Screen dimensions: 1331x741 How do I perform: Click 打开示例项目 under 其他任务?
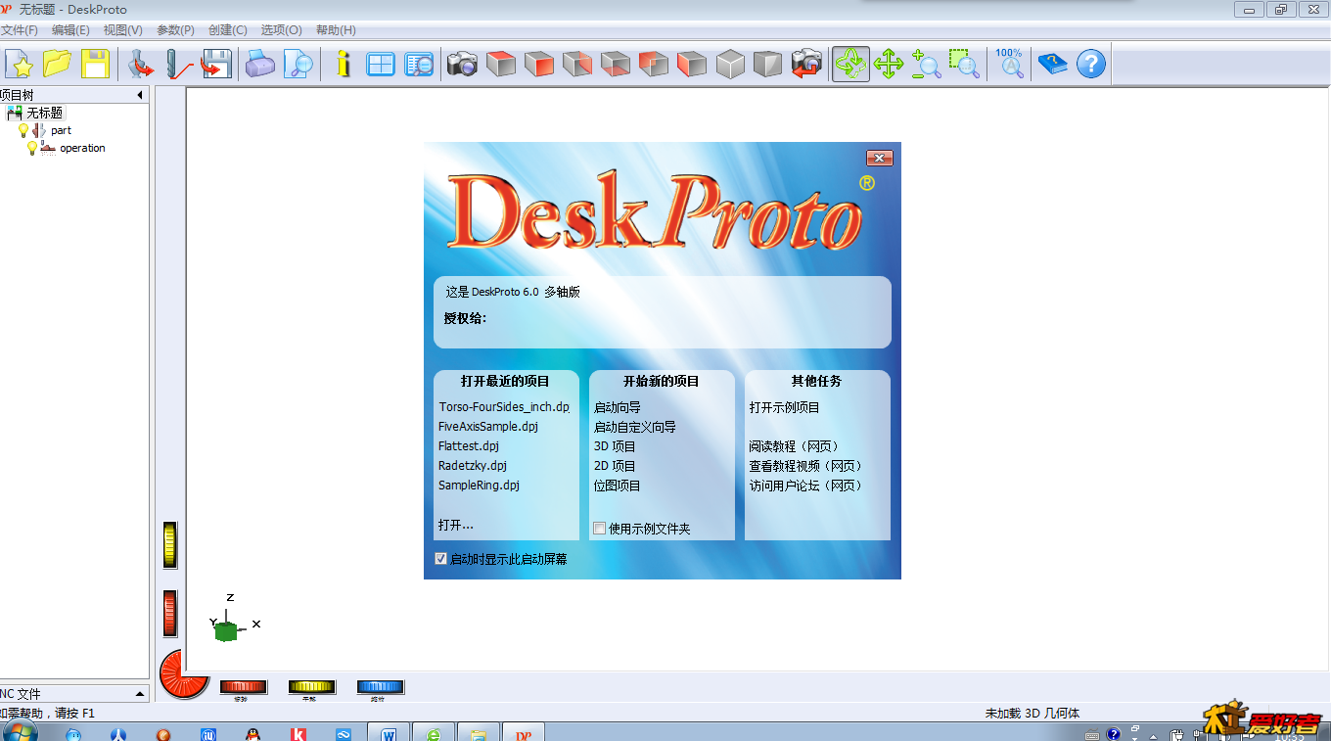(785, 407)
